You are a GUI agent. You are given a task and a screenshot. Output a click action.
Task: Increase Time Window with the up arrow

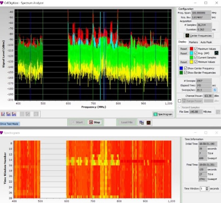207,188
